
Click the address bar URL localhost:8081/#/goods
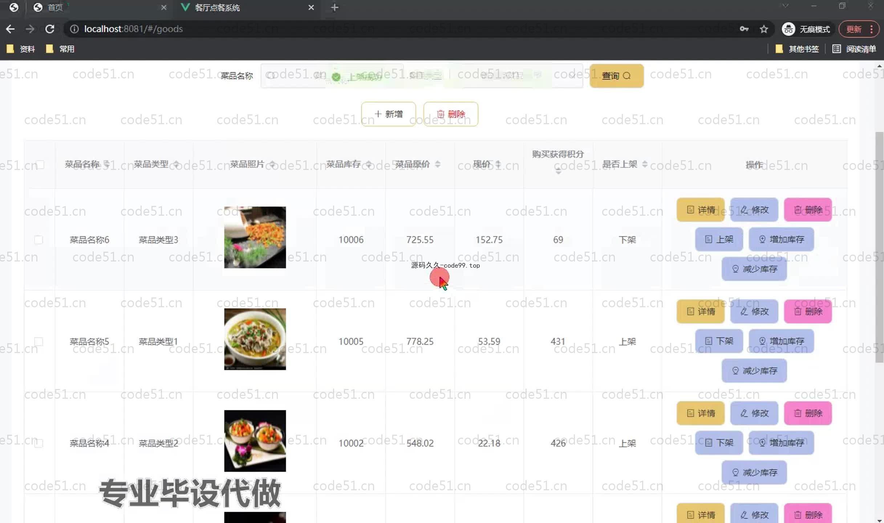tap(133, 29)
